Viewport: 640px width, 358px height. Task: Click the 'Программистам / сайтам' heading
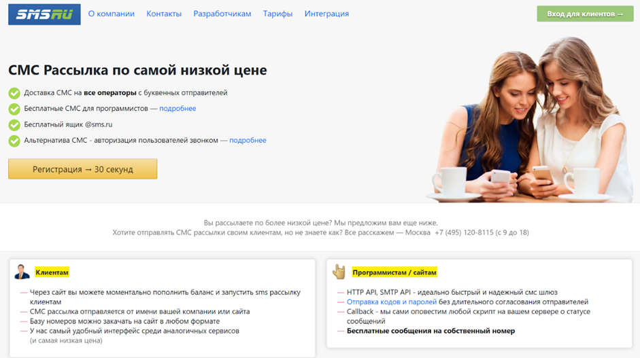[394, 272]
